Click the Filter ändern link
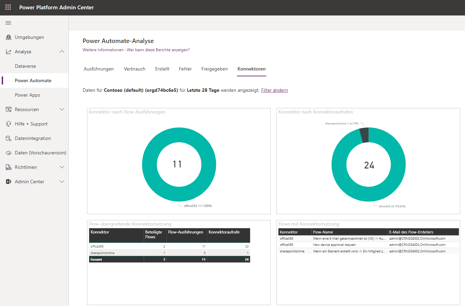 click(274, 90)
